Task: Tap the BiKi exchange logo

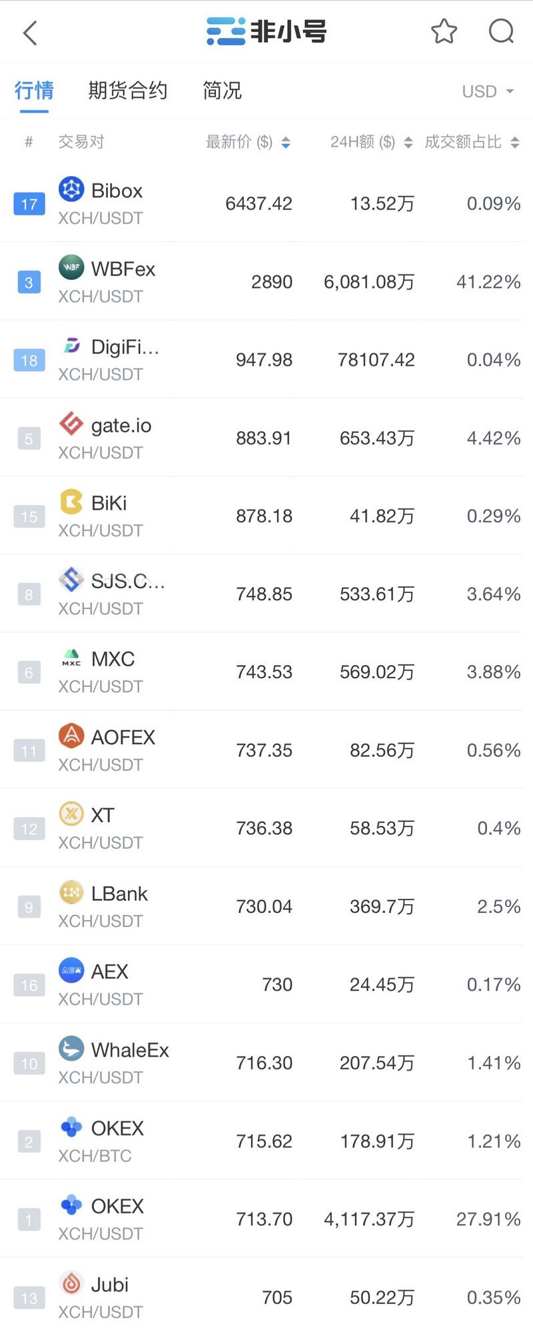Action: tap(71, 502)
